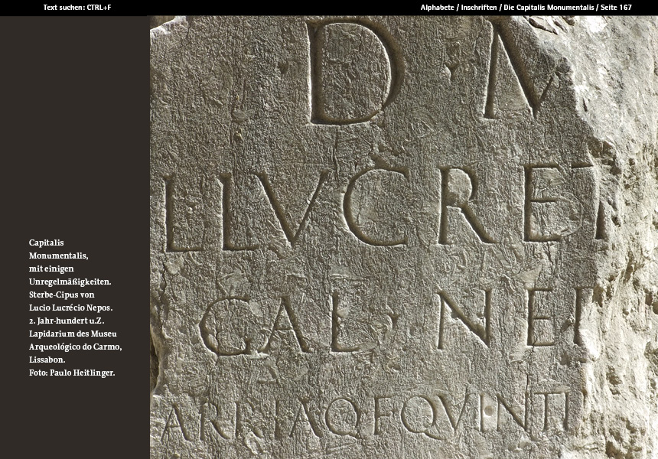Open the "Alphabete" breadcrumb
The image size is (658, 459).
point(437,7)
